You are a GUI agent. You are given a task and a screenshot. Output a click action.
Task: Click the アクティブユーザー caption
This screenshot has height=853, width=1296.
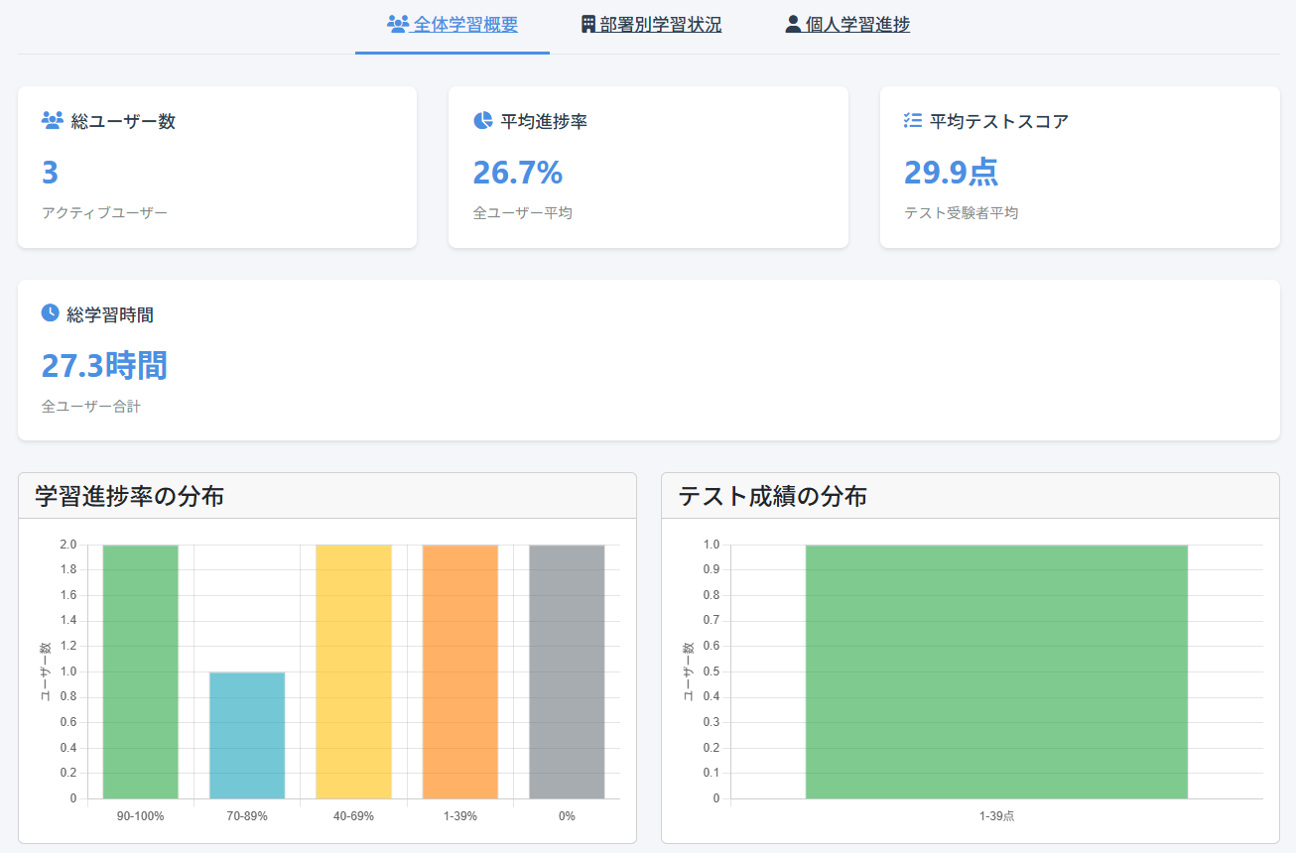pyautogui.click(x=105, y=212)
